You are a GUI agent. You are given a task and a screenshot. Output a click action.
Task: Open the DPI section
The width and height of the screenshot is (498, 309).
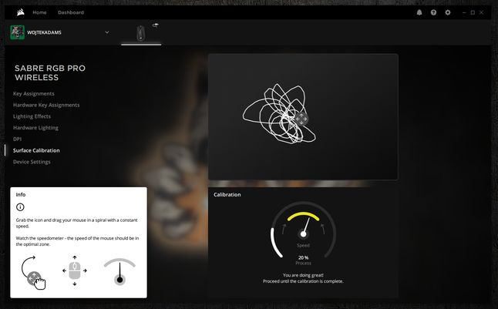pyautogui.click(x=17, y=139)
